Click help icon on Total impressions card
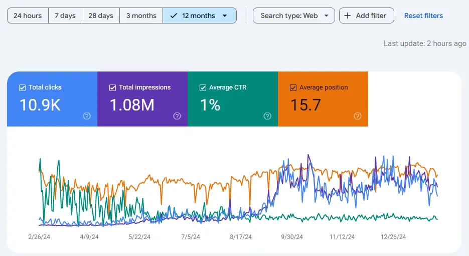 [177, 116]
